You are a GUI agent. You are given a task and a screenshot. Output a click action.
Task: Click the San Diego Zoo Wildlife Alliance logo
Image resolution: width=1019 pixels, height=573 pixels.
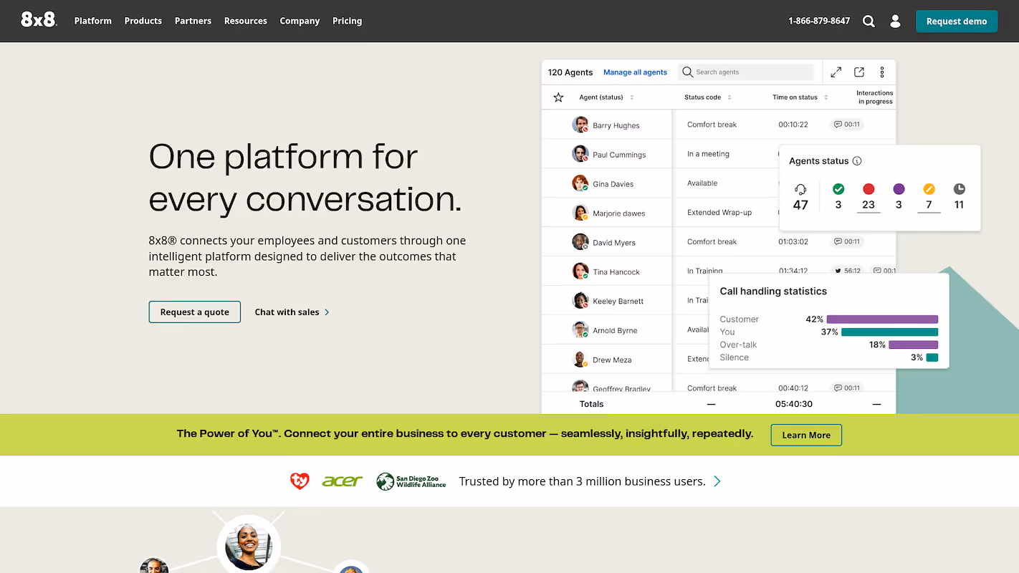click(411, 481)
